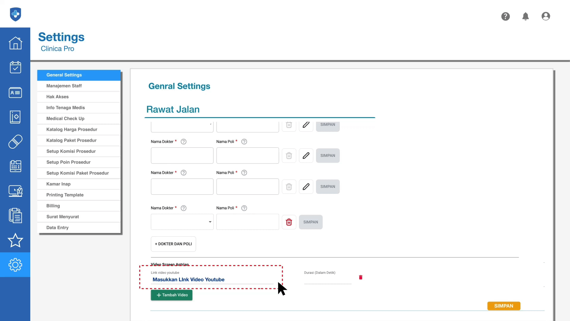570x321 pixels.
Task: Click the Nama Poli help tooltip icon
Action: point(244,142)
